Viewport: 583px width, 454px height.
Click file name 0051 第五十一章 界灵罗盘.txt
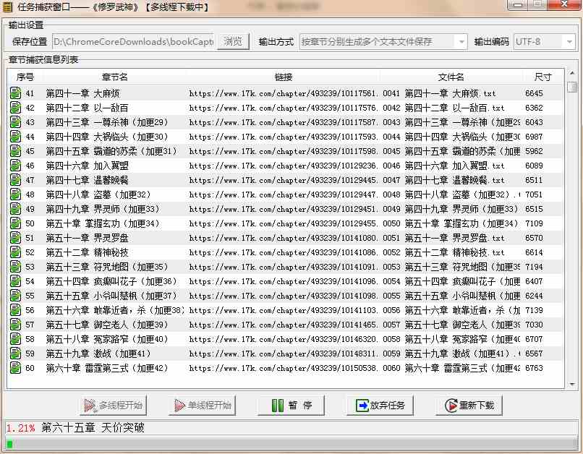click(443, 238)
